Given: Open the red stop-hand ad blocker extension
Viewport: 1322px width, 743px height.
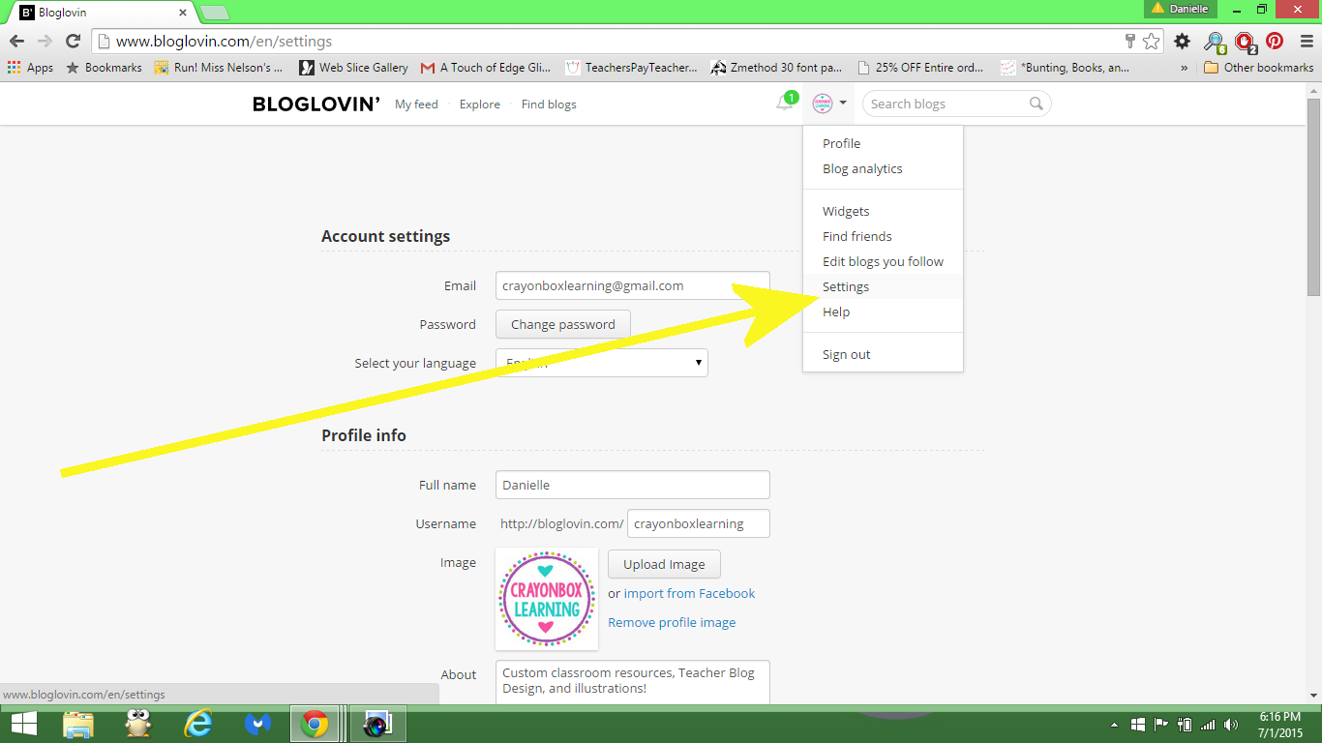Looking at the screenshot, I should pyautogui.click(x=1246, y=42).
